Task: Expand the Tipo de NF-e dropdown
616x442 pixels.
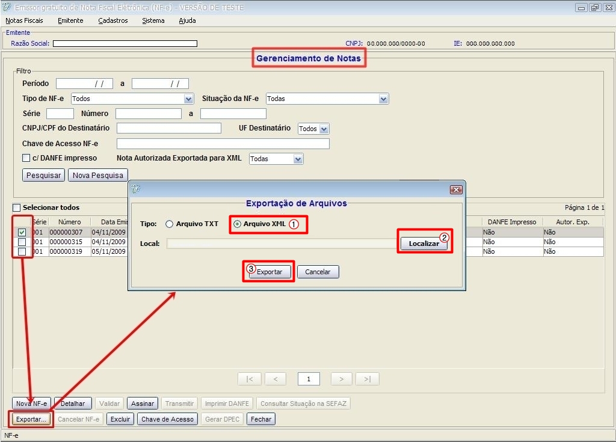Action: click(x=188, y=99)
